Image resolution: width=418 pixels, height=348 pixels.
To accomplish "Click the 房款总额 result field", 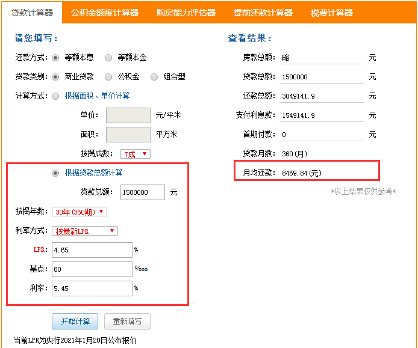I will click(322, 58).
